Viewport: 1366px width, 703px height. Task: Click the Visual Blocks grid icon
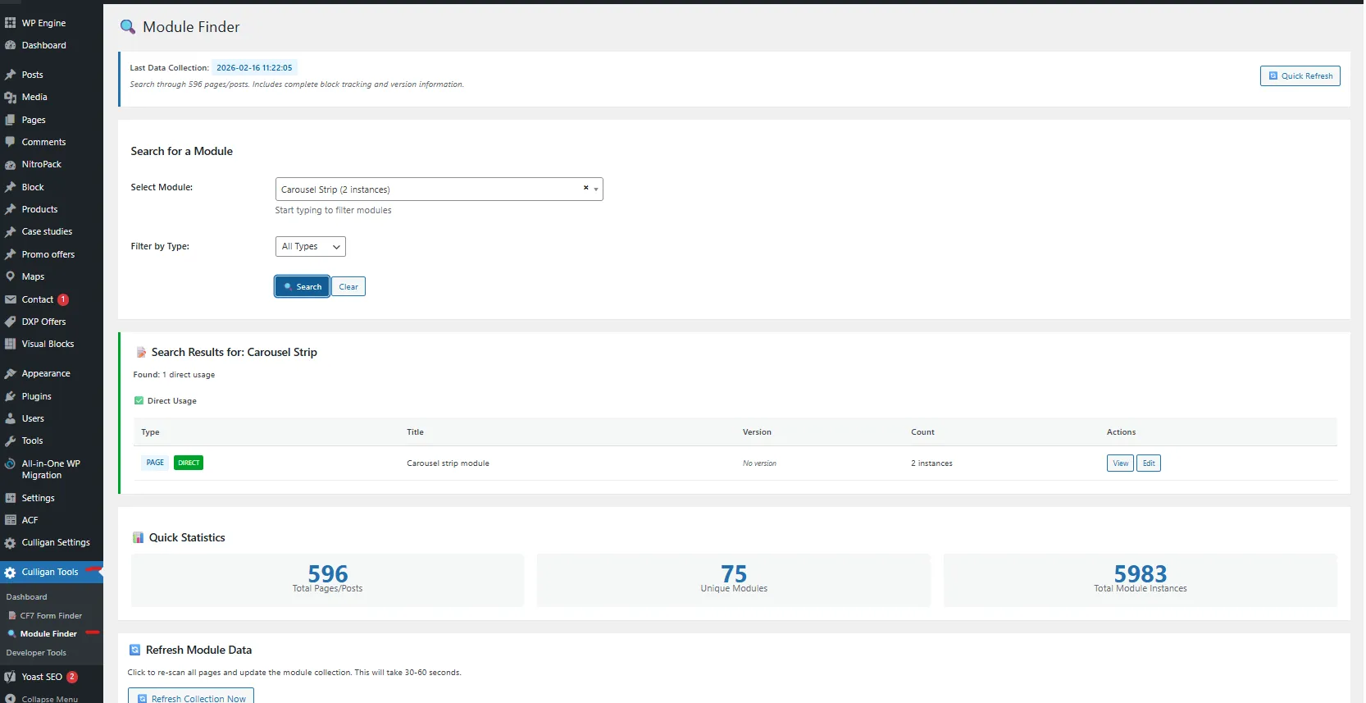(10, 344)
